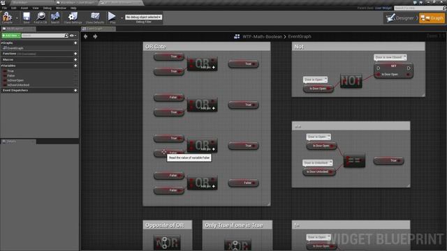Select the EventGraph tab
This screenshot has width=447, height=251.
tap(98, 29)
